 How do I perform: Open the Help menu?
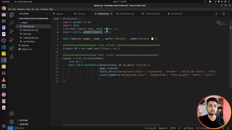click(x=51, y=9)
